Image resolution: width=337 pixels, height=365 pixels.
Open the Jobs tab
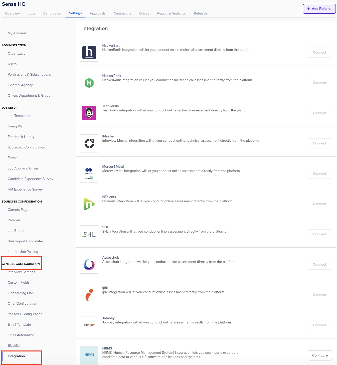click(32, 13)
